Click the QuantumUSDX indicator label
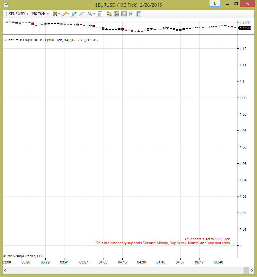257x277 pixels. pos(50,40)
